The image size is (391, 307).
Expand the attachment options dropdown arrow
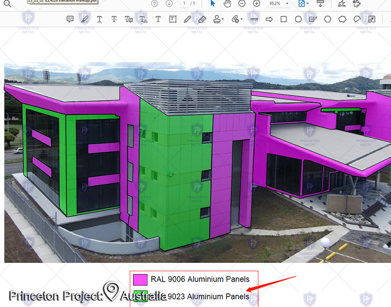[x=241, y=19]
